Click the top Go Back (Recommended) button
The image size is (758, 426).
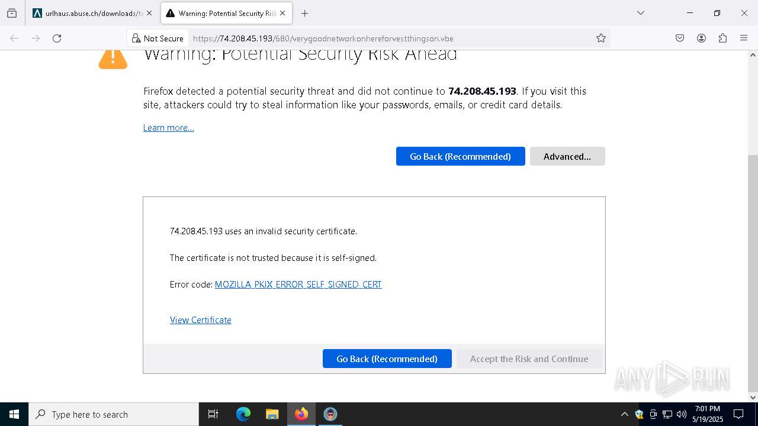click(x=460, y=156)
